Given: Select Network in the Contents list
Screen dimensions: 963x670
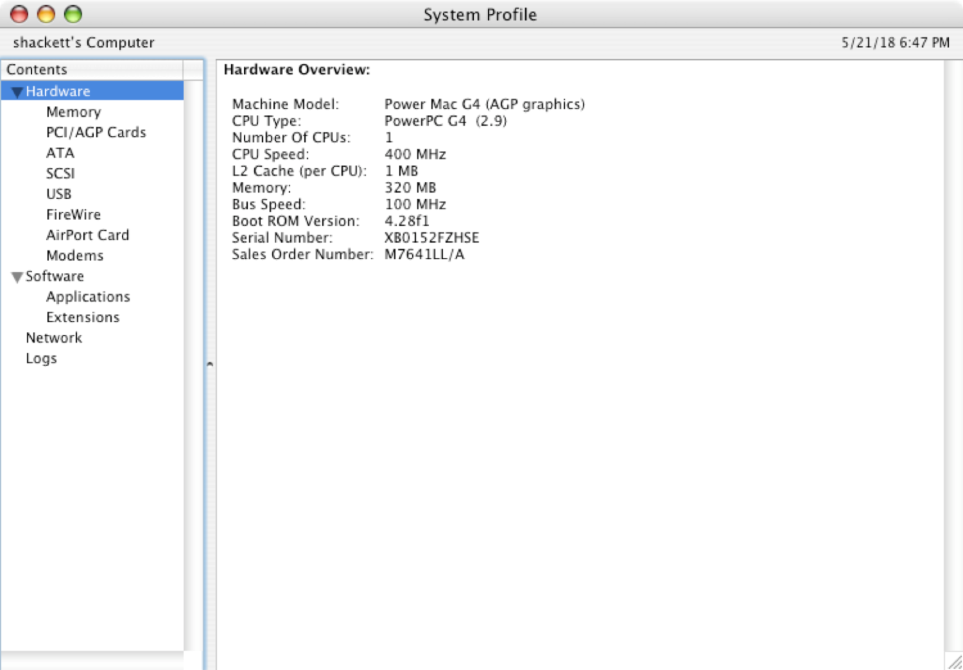Looking at the screenshot, I should coord(54,338).
